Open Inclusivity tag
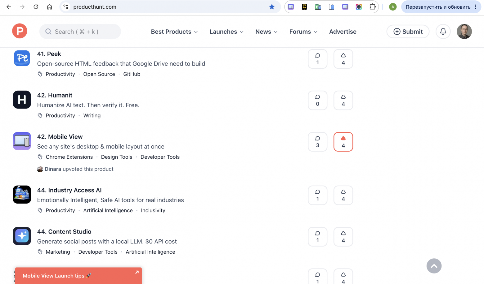484x284 pixels. 153,210
